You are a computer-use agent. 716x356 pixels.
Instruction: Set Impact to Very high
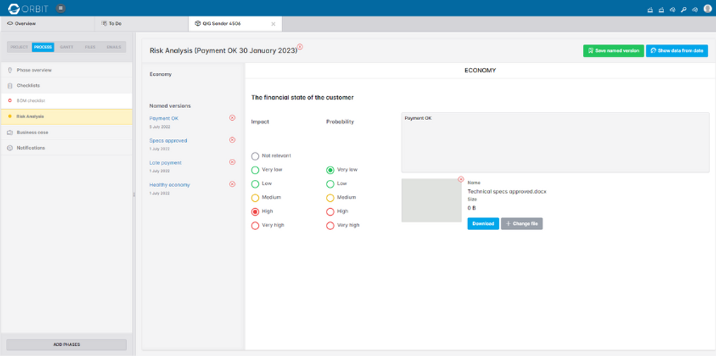click(x=255, y=225)
